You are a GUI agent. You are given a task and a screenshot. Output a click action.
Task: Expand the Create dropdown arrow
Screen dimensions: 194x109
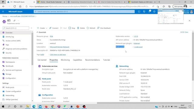(46, 28)
